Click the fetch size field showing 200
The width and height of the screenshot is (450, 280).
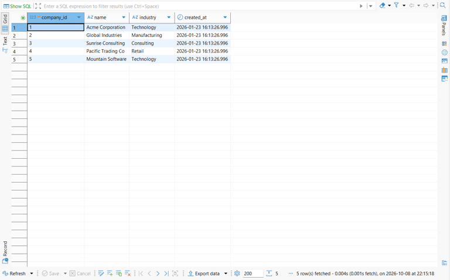[253, 274]
